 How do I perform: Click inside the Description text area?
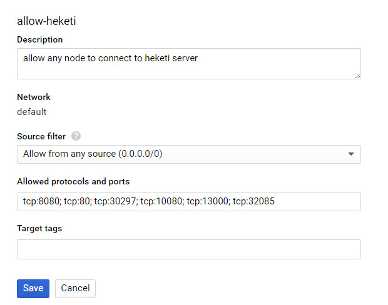coord(188,64)
